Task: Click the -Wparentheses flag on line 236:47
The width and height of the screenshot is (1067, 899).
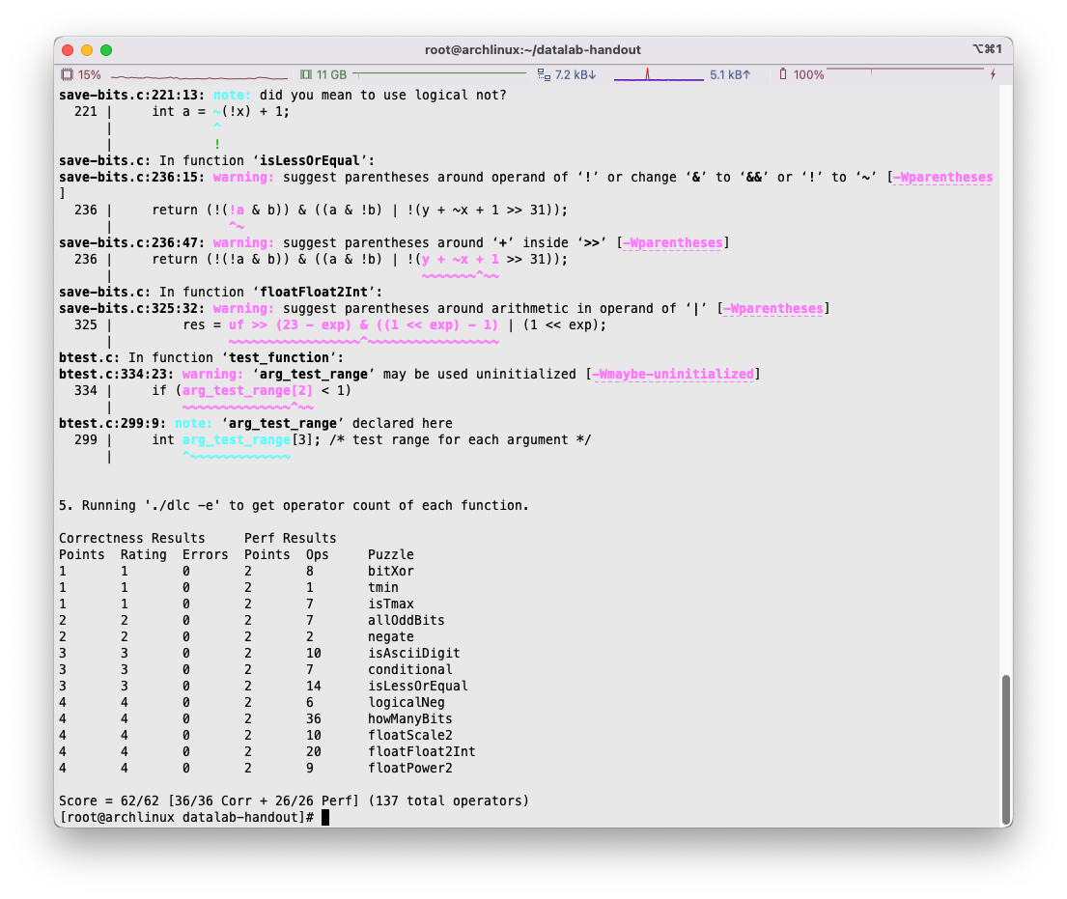Action: pyautogui.click(x=672, y=243)
